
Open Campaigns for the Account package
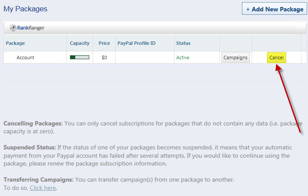pyautogui.click(x=235, y=57)
